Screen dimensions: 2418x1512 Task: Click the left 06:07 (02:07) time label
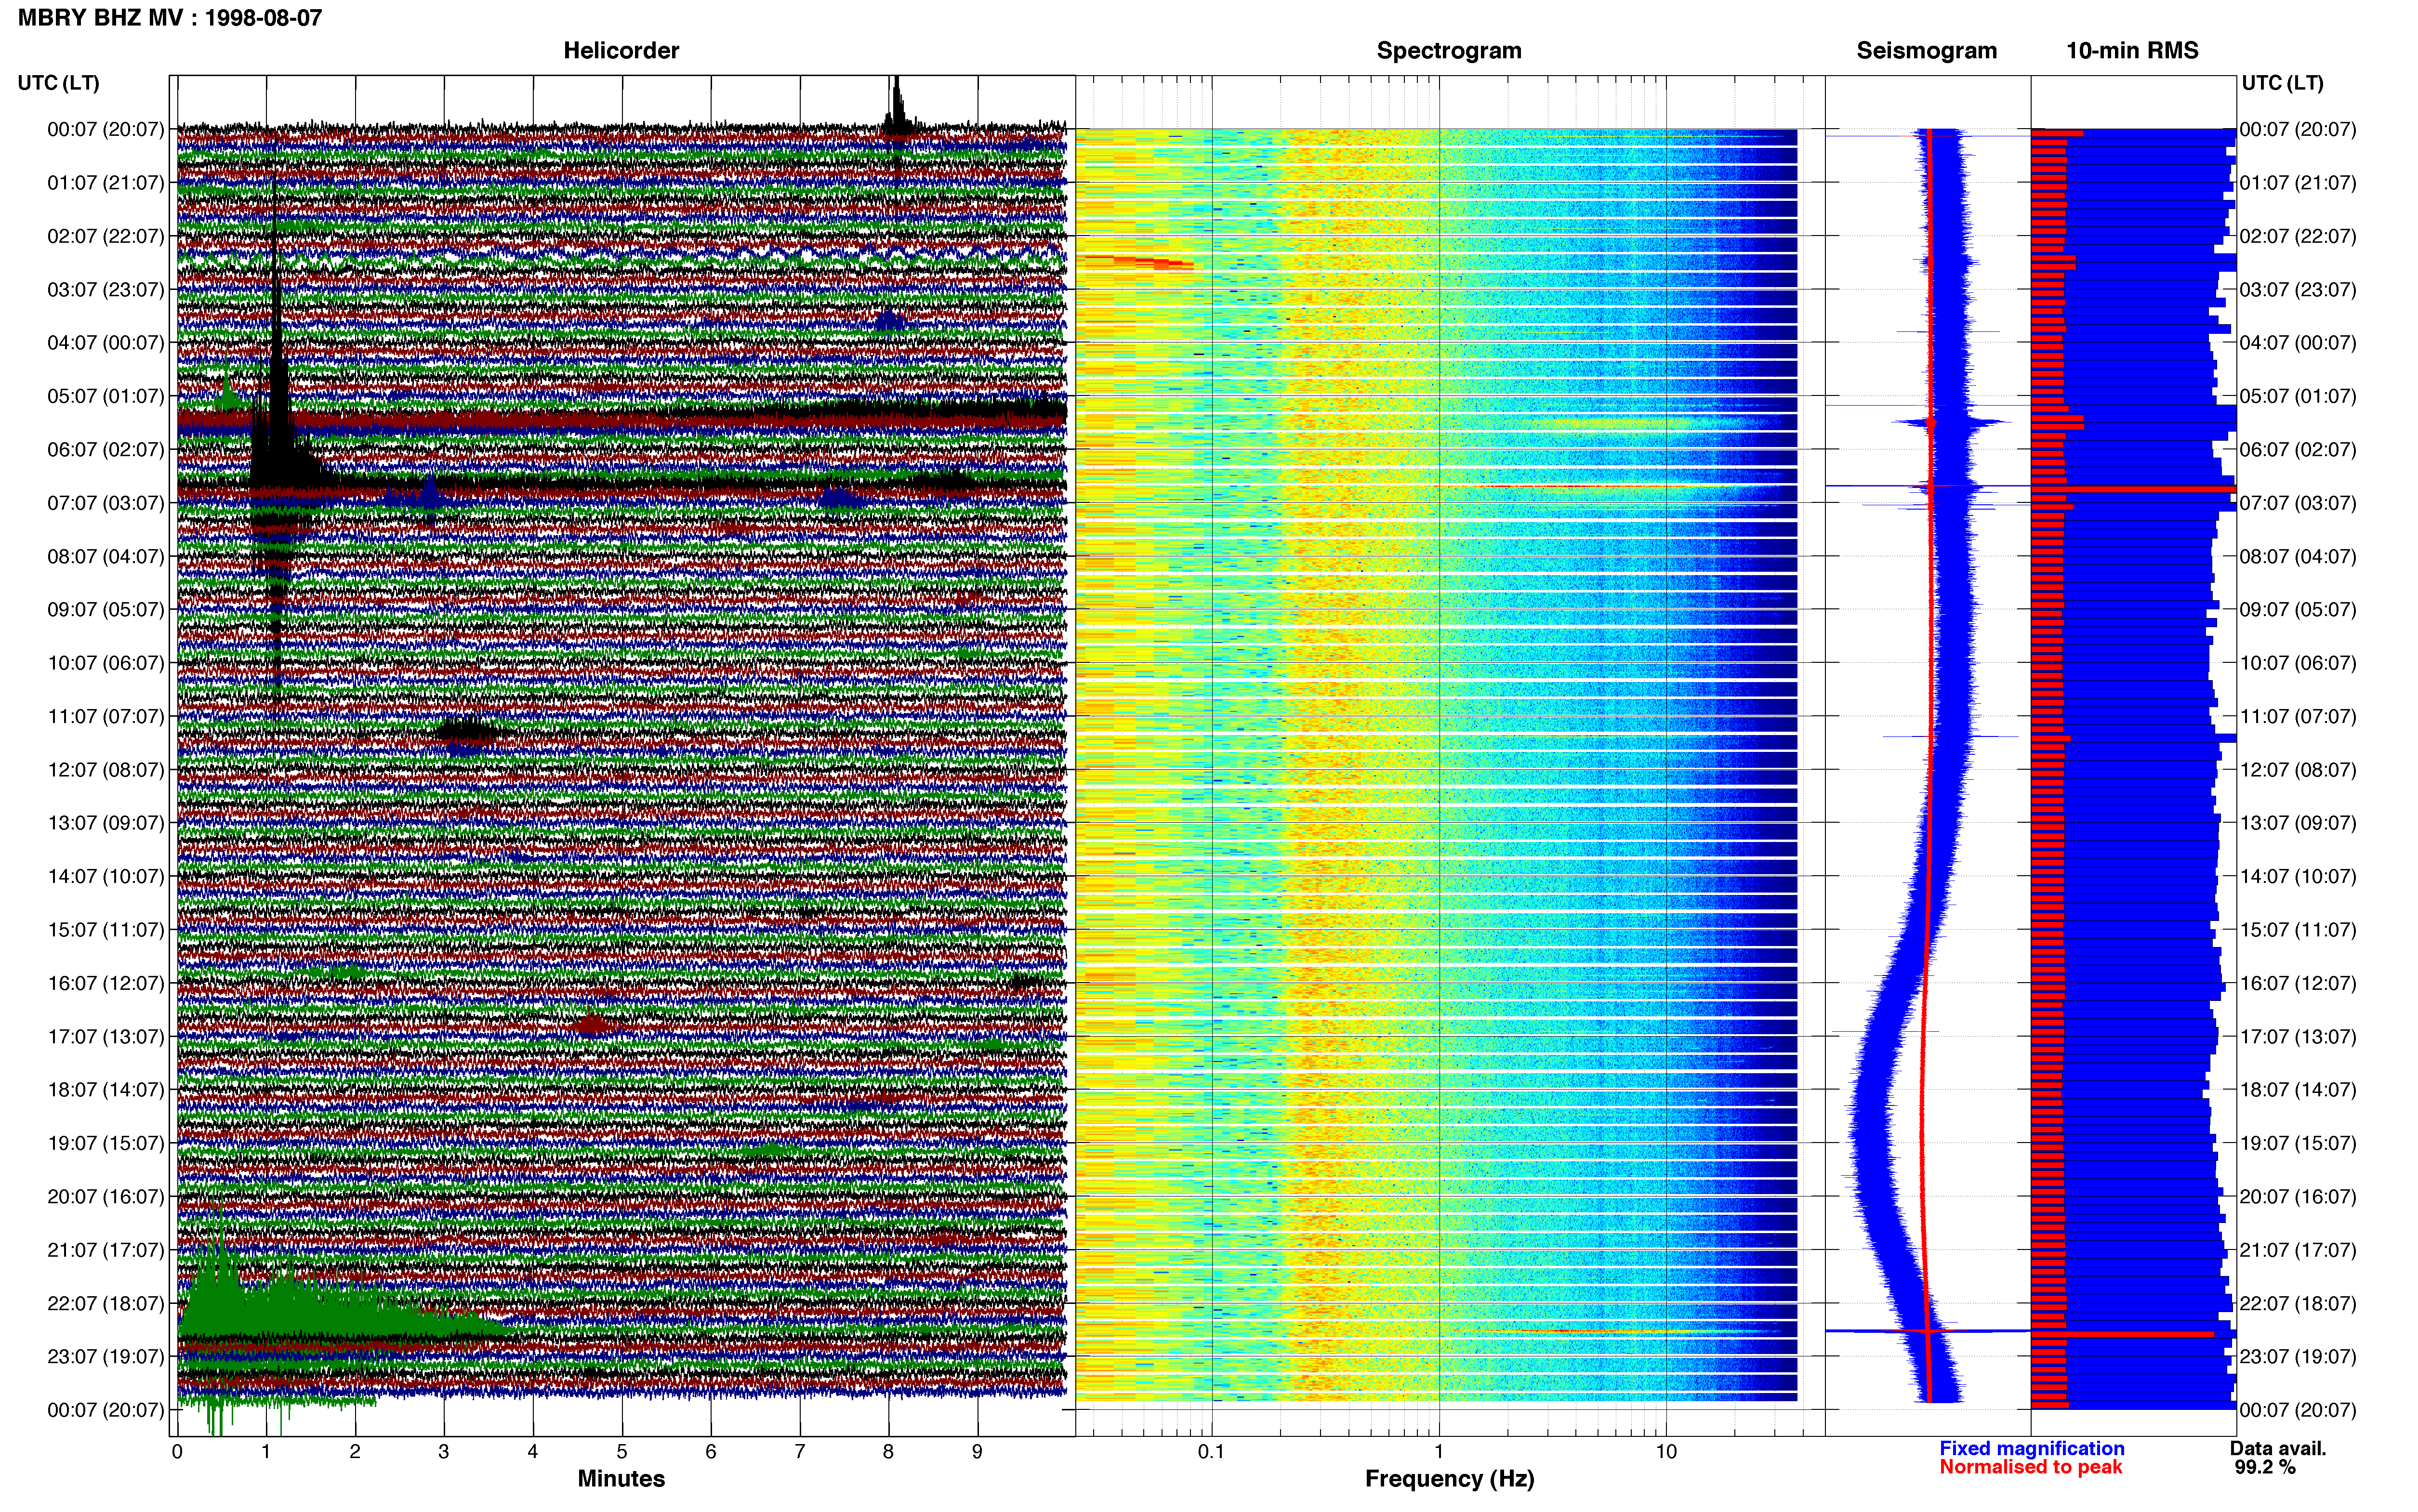pos(105,449)
